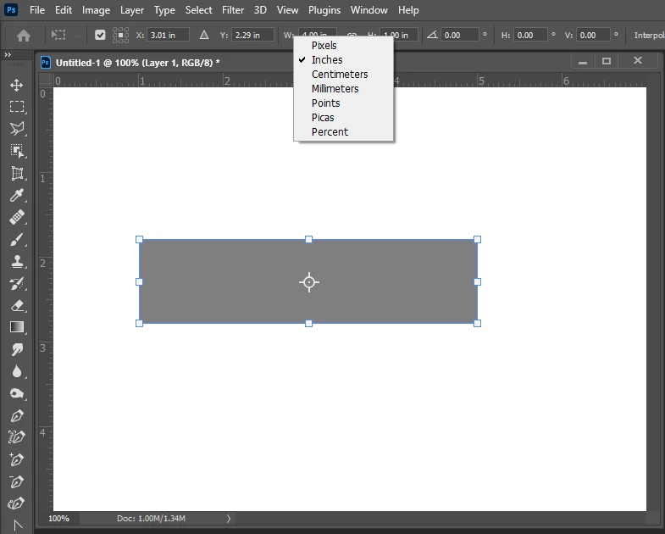665x534 pixels.
Task: Open the Help menu
Action: coord(408,10)
